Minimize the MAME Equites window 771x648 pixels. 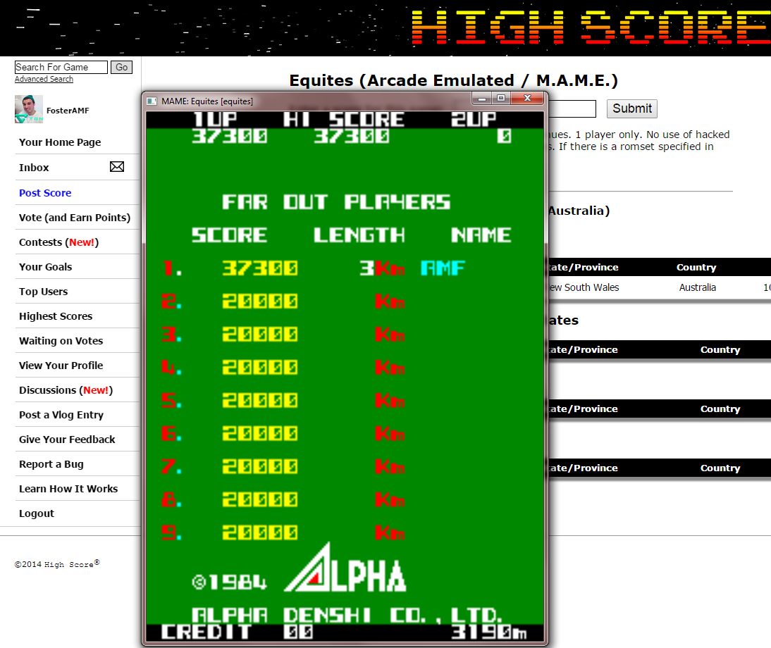[482, 98]
